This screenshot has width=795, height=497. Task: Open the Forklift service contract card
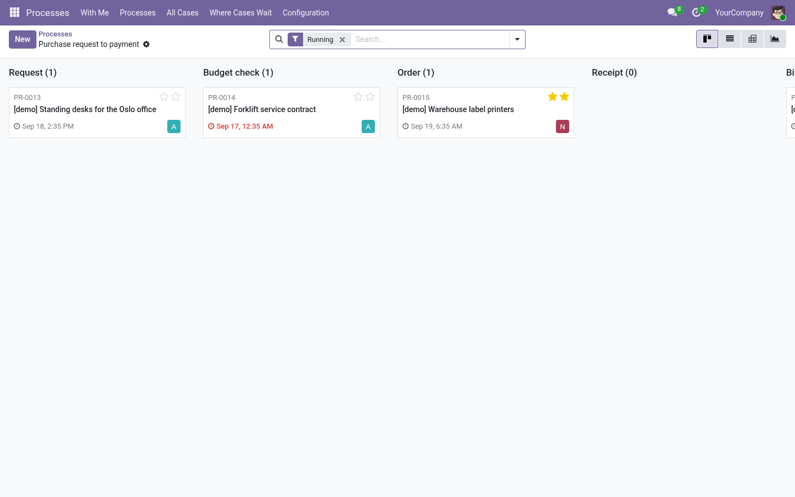pyautogui.click(x=291, y=113)
